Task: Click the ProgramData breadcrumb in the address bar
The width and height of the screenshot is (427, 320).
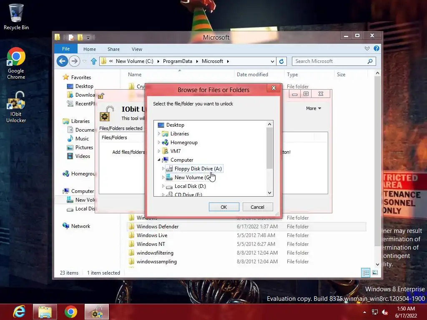Action: pos(178,61)
